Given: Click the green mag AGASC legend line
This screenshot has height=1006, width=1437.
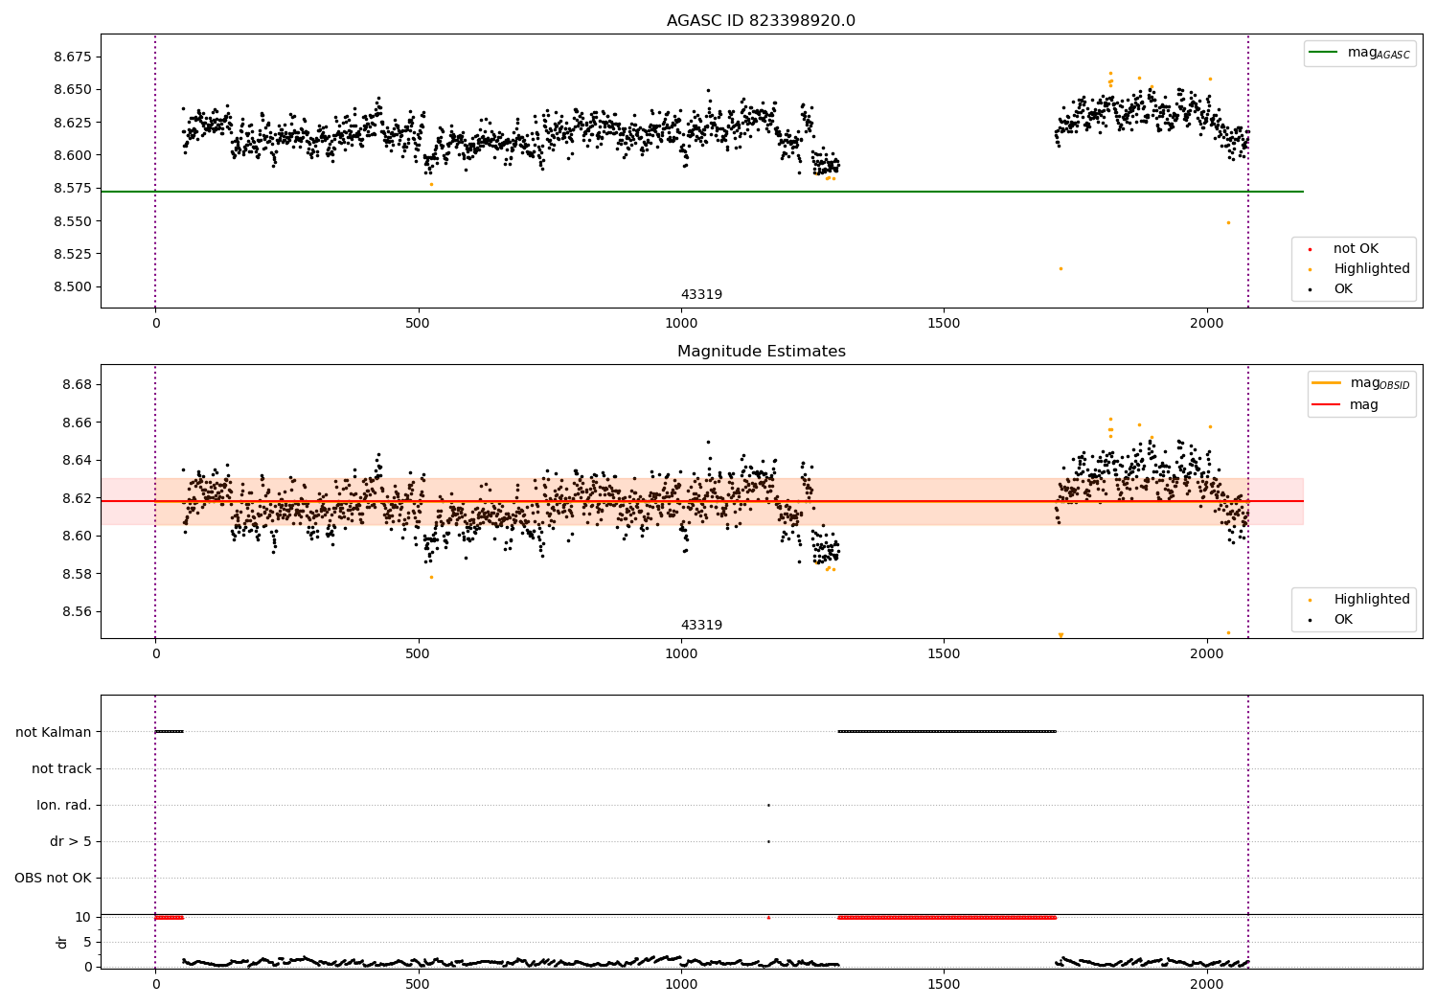Looking at the screenshot, I should (x=1324, y=53).
